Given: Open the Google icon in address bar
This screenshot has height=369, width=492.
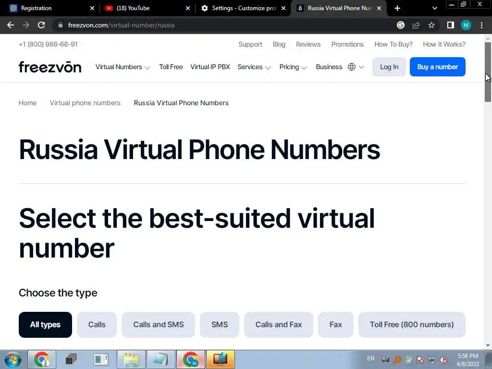Looking at the screenshot, I should pos(400,25).
